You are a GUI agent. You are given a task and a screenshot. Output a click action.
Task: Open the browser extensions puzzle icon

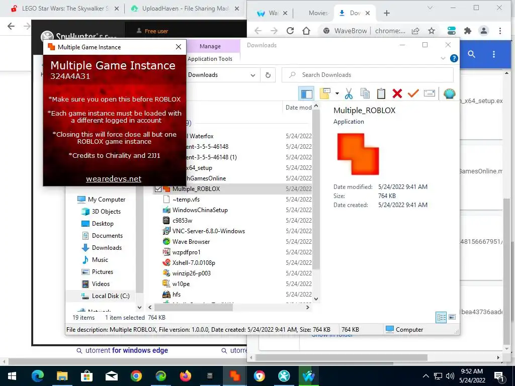(x=468, y=31)
